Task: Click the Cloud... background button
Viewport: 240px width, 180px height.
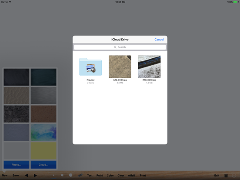Action: tap(43, 165)
